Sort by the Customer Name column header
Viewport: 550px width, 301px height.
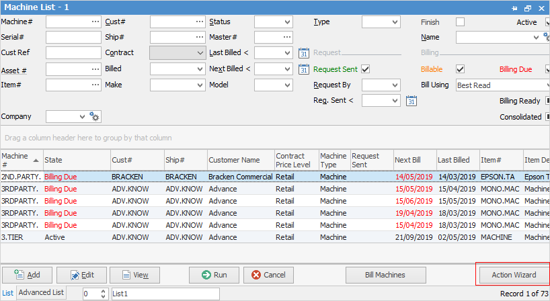click(x=240, y=161)
